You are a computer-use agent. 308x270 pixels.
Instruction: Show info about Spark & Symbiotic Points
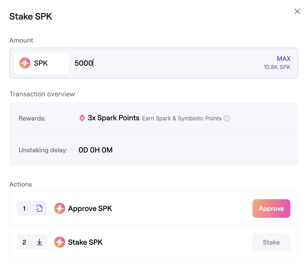227,119
